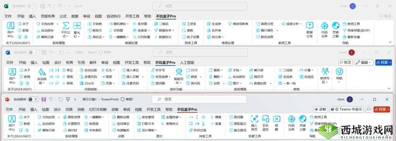This screenshot has height=141, width=396.
Task: Click the search box in PowerPoint
Action: coord(199,100)
